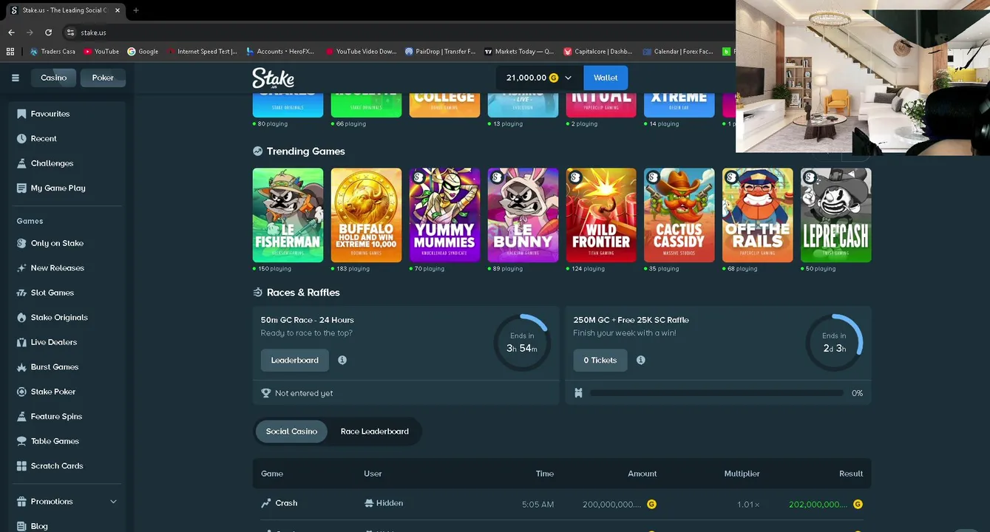Click the Stake Originals flame icon
Image resolution: width=990 pixels, height=532 pixels.
pos(21,318)
